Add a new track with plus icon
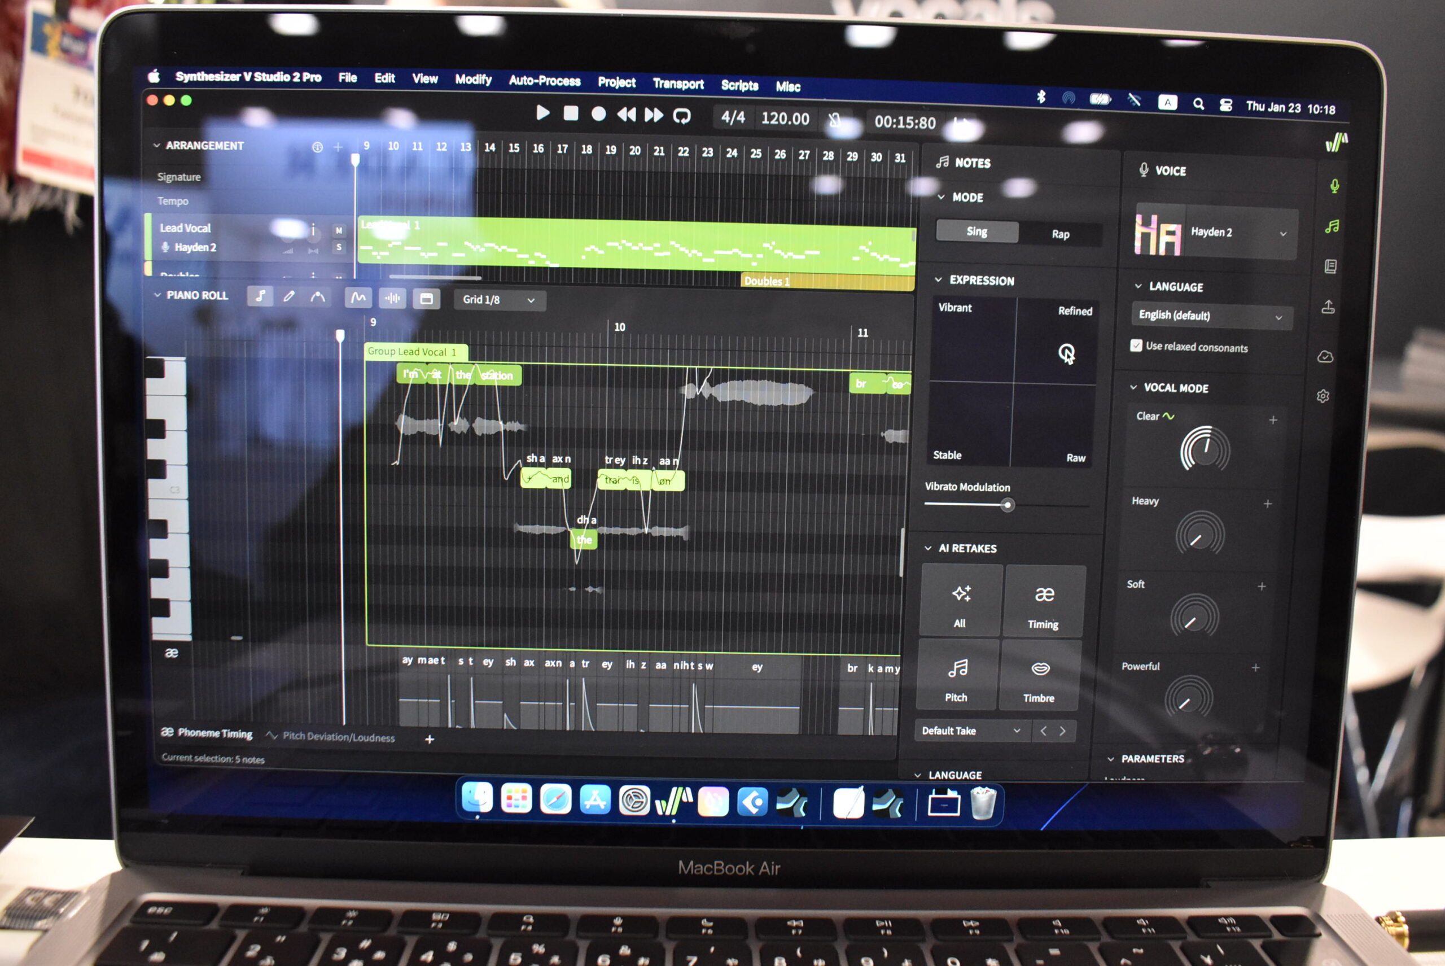This screenshot has height=966, width=1445. coord(338,147)
